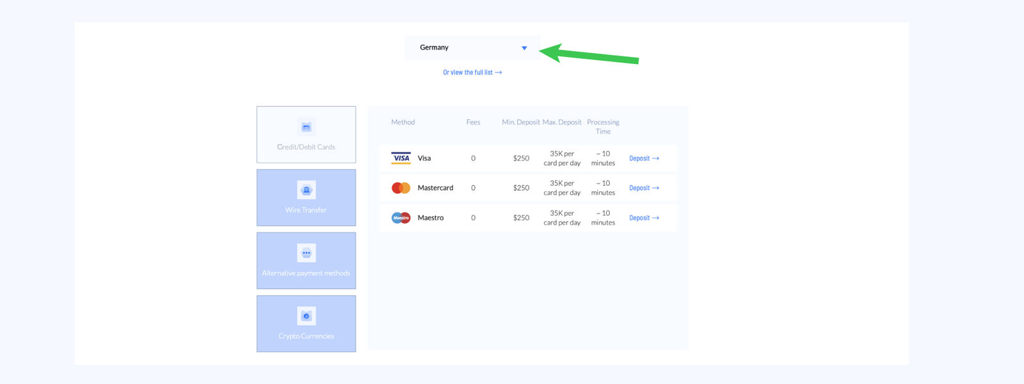Viewport: 1024px width, 384px height.
Task: Choose the Alternative payment methods label
Action: tap(306, 273)
